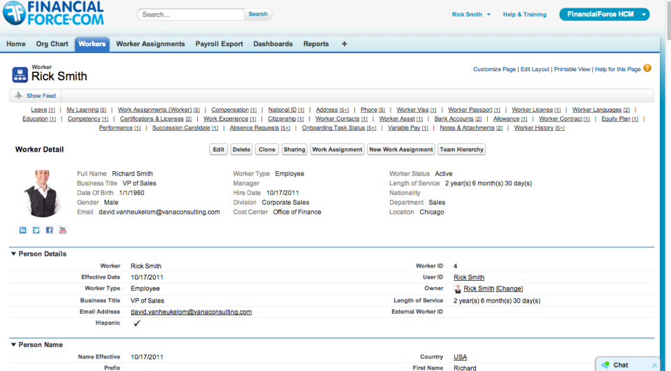
Task: Open the Worker Assignments tab
Action: pos(151,43)
